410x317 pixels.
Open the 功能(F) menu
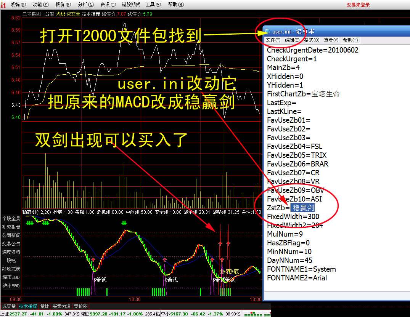[41, 5]
